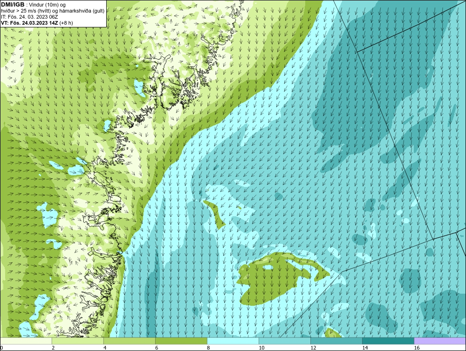The width and height of the screenshot is (466, 351).
Task: Select the 4–6 m/s green legend swatch
Action: coord(129,341)
